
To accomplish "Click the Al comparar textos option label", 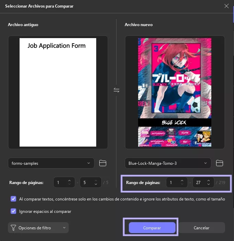I will (122, 199).
